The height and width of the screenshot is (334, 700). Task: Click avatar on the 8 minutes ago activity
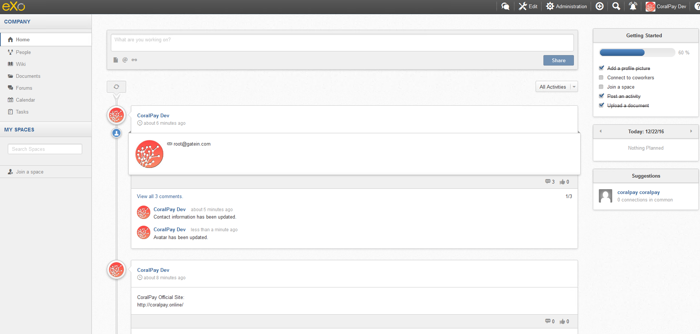[x=116, y=270]
